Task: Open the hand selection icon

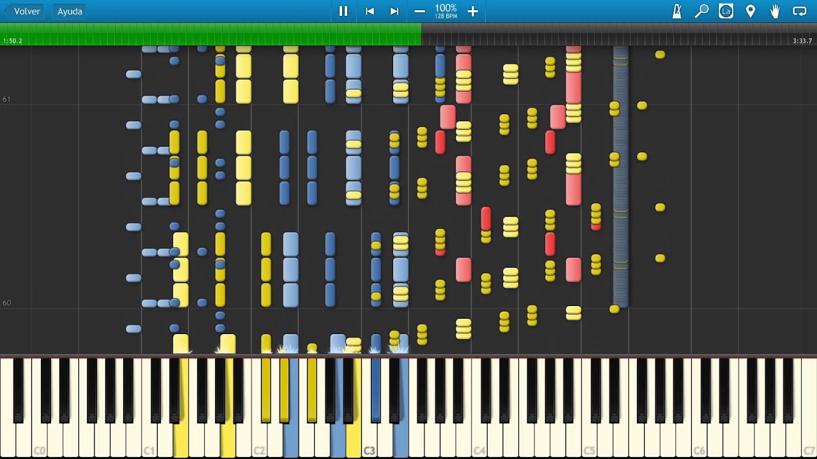Action: (x=775, y=11)
